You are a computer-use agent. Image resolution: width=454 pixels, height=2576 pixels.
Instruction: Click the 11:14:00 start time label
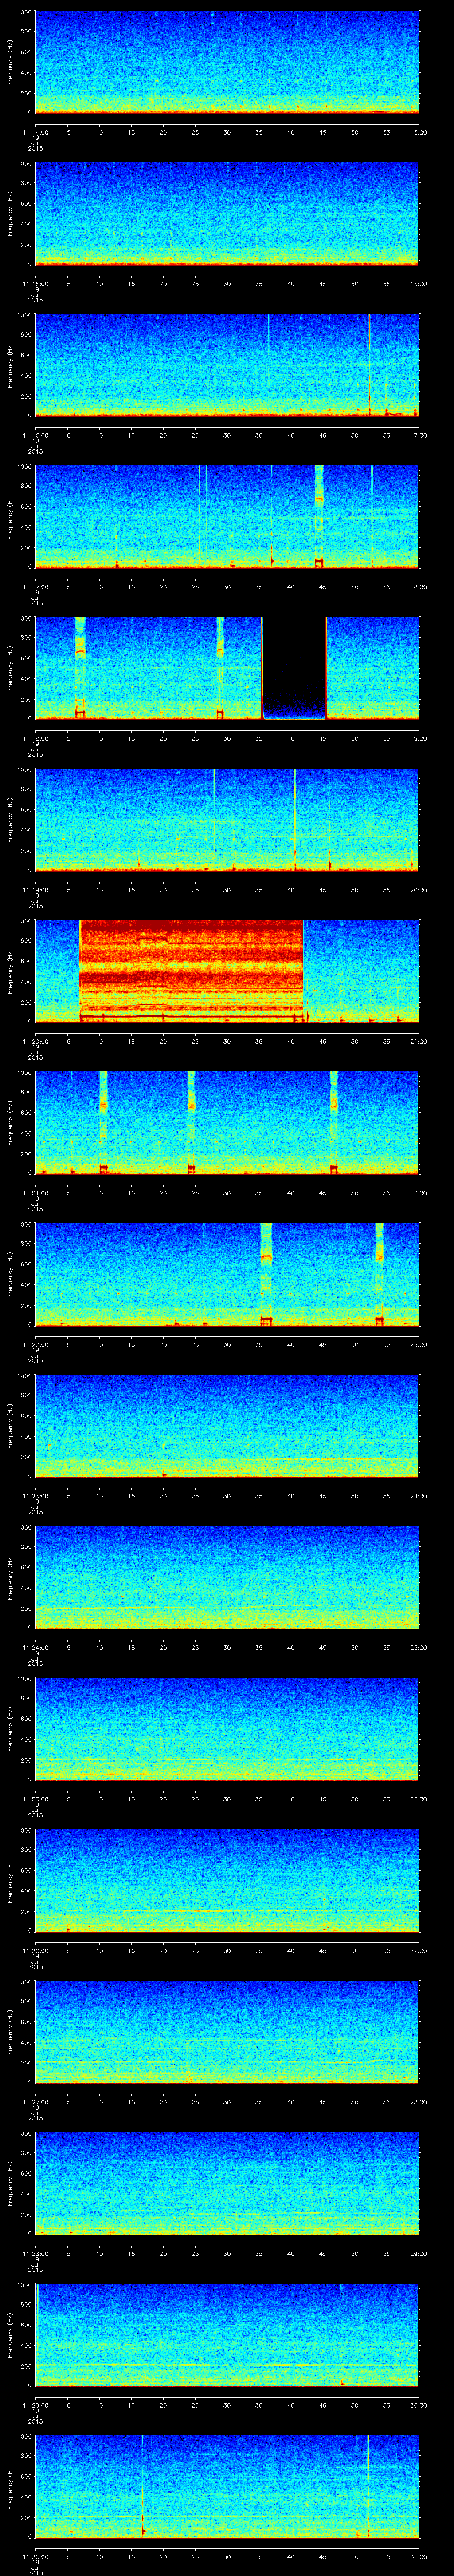coord(35,132)
